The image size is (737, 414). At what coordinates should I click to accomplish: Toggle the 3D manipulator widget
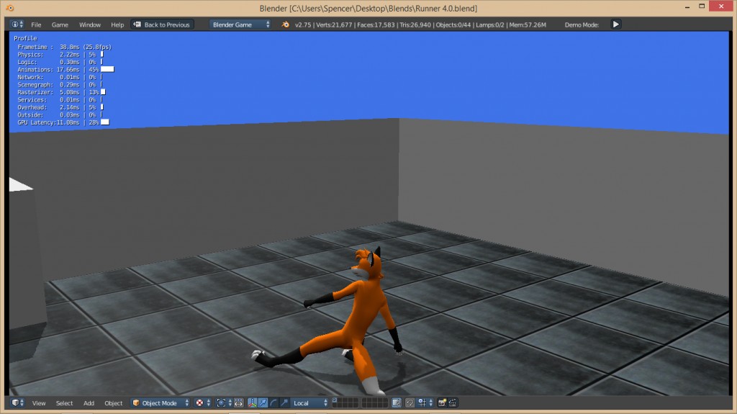(253, 402)
